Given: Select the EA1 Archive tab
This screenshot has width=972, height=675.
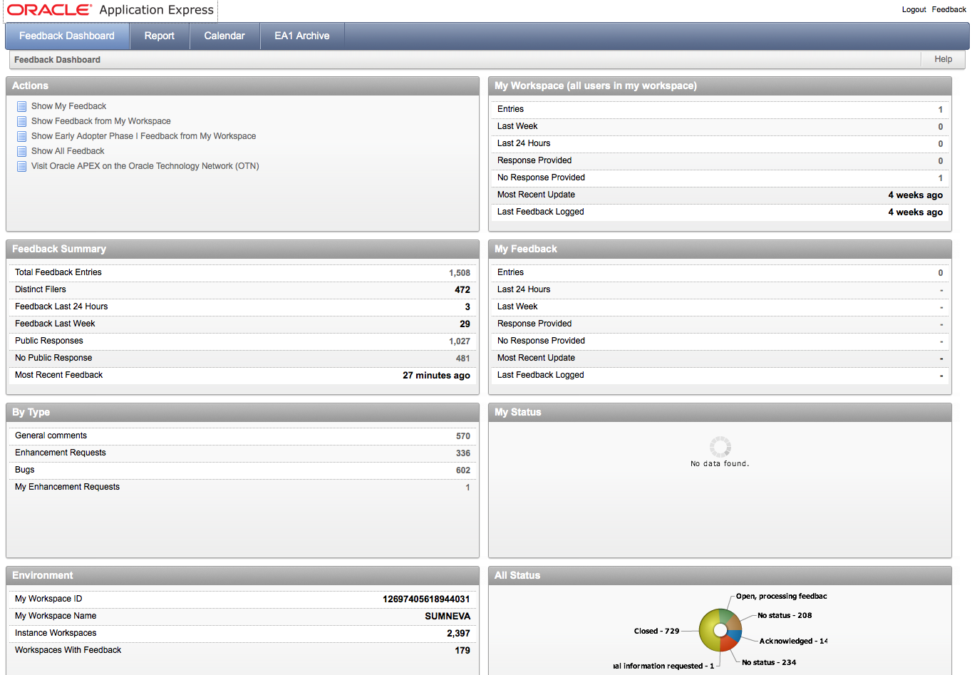Looking at the screenshot, I should (x=301, y=36).
